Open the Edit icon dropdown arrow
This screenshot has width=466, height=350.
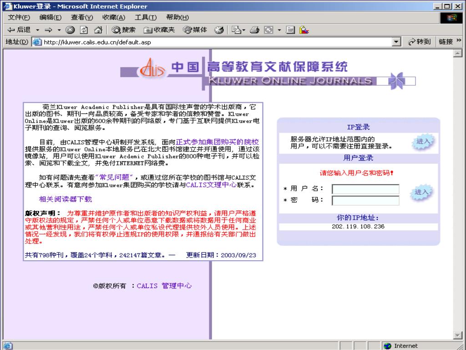click(x=279, y=30)
